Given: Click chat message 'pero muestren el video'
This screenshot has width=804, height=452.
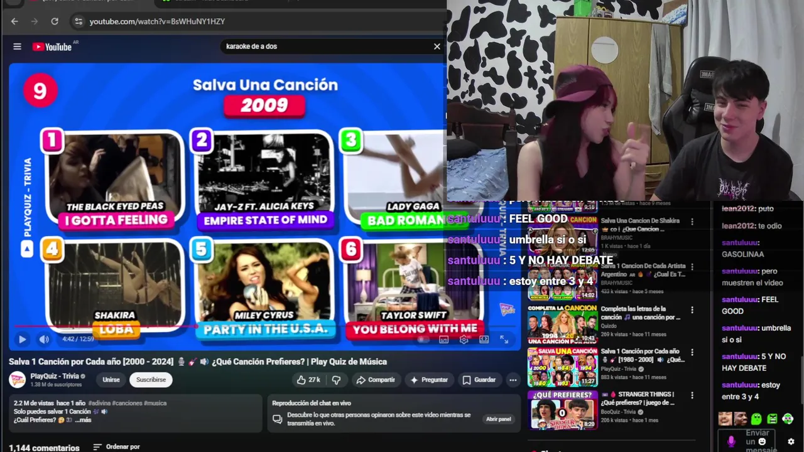Looking at the screenshot, I should [x=752, y=277].
